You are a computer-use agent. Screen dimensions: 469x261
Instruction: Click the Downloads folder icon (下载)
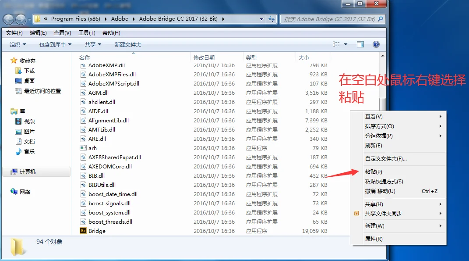point(18,71)
